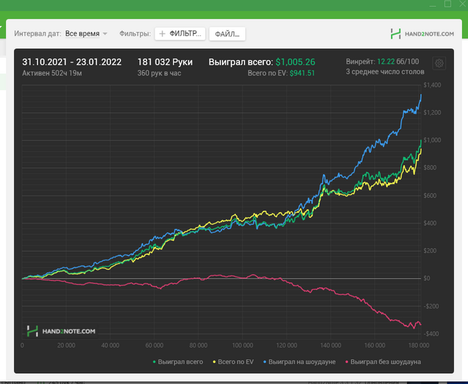Close the window with the X button

(463, 3)
